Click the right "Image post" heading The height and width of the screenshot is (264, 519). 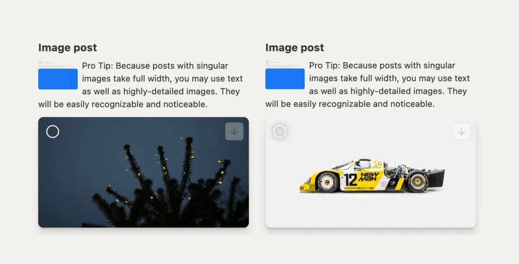tap(294, 47)
